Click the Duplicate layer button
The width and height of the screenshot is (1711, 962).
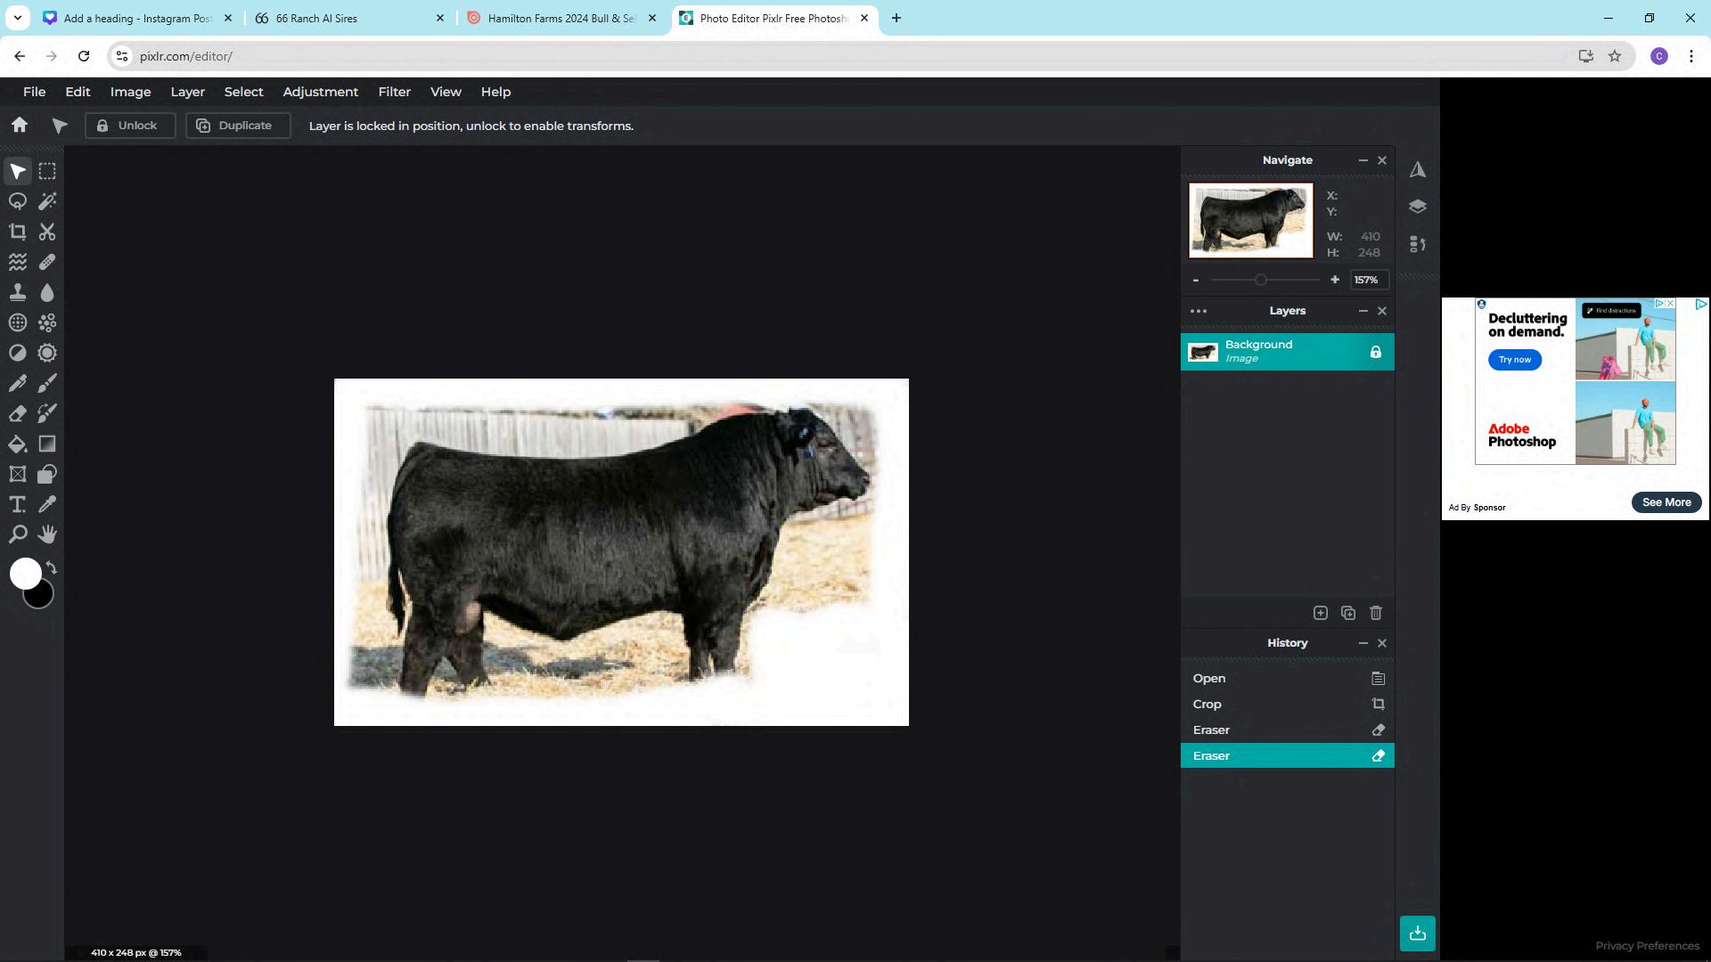(x=237, y=126)
